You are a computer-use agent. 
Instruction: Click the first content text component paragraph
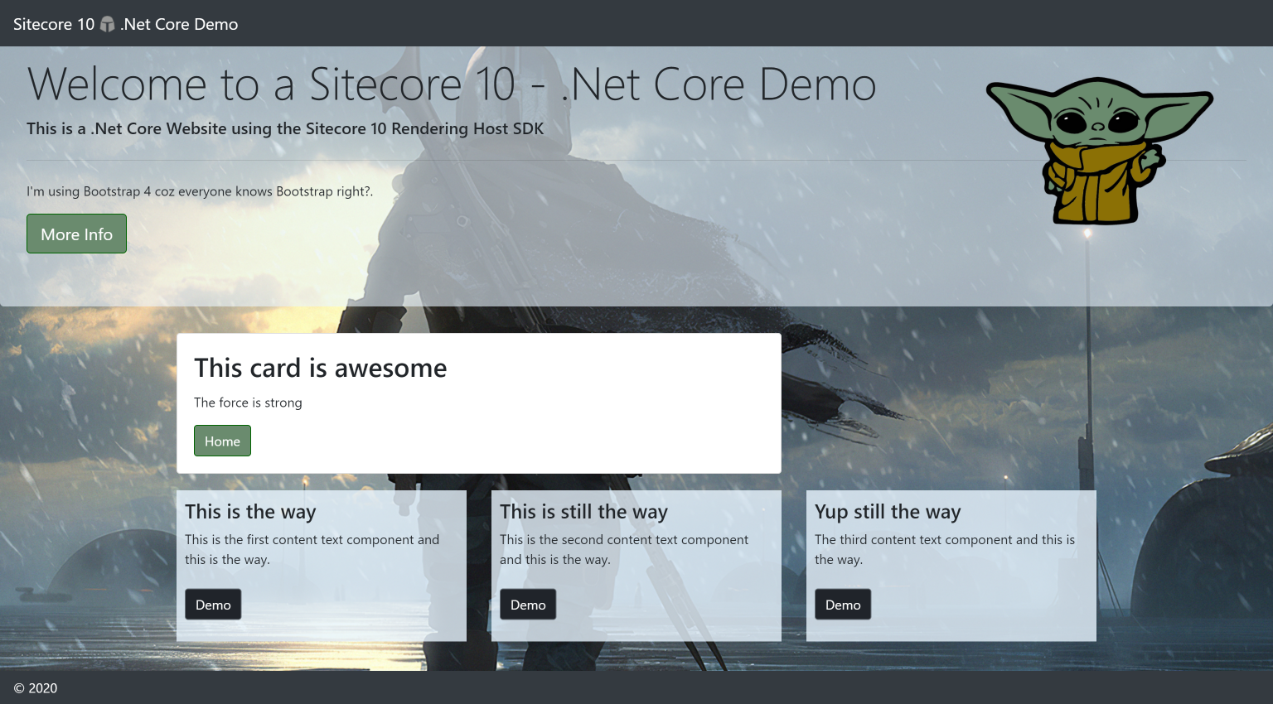pyautogui.click(x=312, y=550)
